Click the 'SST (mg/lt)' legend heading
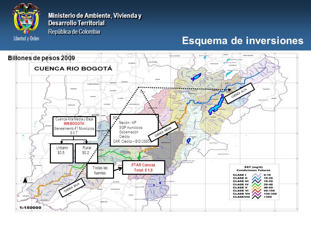 (x=253, y=167)
